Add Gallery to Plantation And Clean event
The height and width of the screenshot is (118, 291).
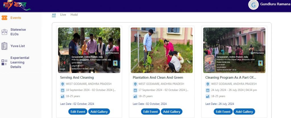171,112
